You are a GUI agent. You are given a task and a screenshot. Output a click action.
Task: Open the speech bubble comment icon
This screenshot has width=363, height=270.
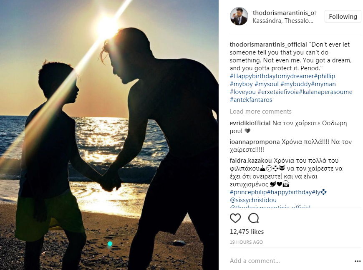[253, 218]
